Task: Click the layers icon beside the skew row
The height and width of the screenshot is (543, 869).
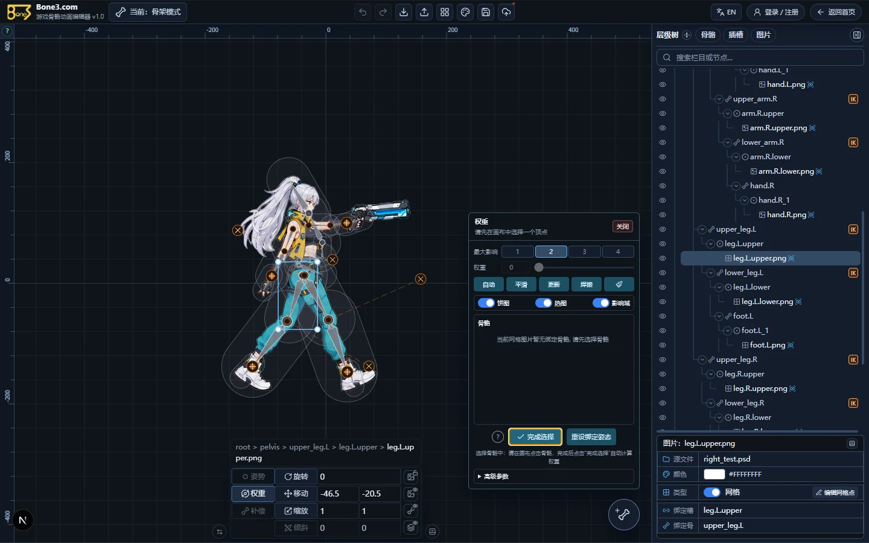Action: [x=412, y=528]
